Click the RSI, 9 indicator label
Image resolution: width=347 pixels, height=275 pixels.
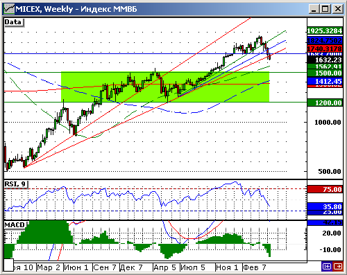click(x=16, y=184)
